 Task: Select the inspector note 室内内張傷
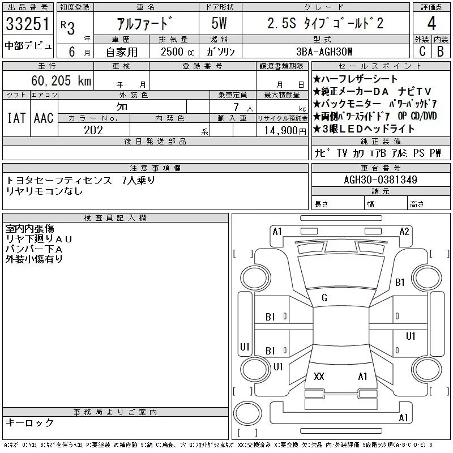tap(30, 229)
